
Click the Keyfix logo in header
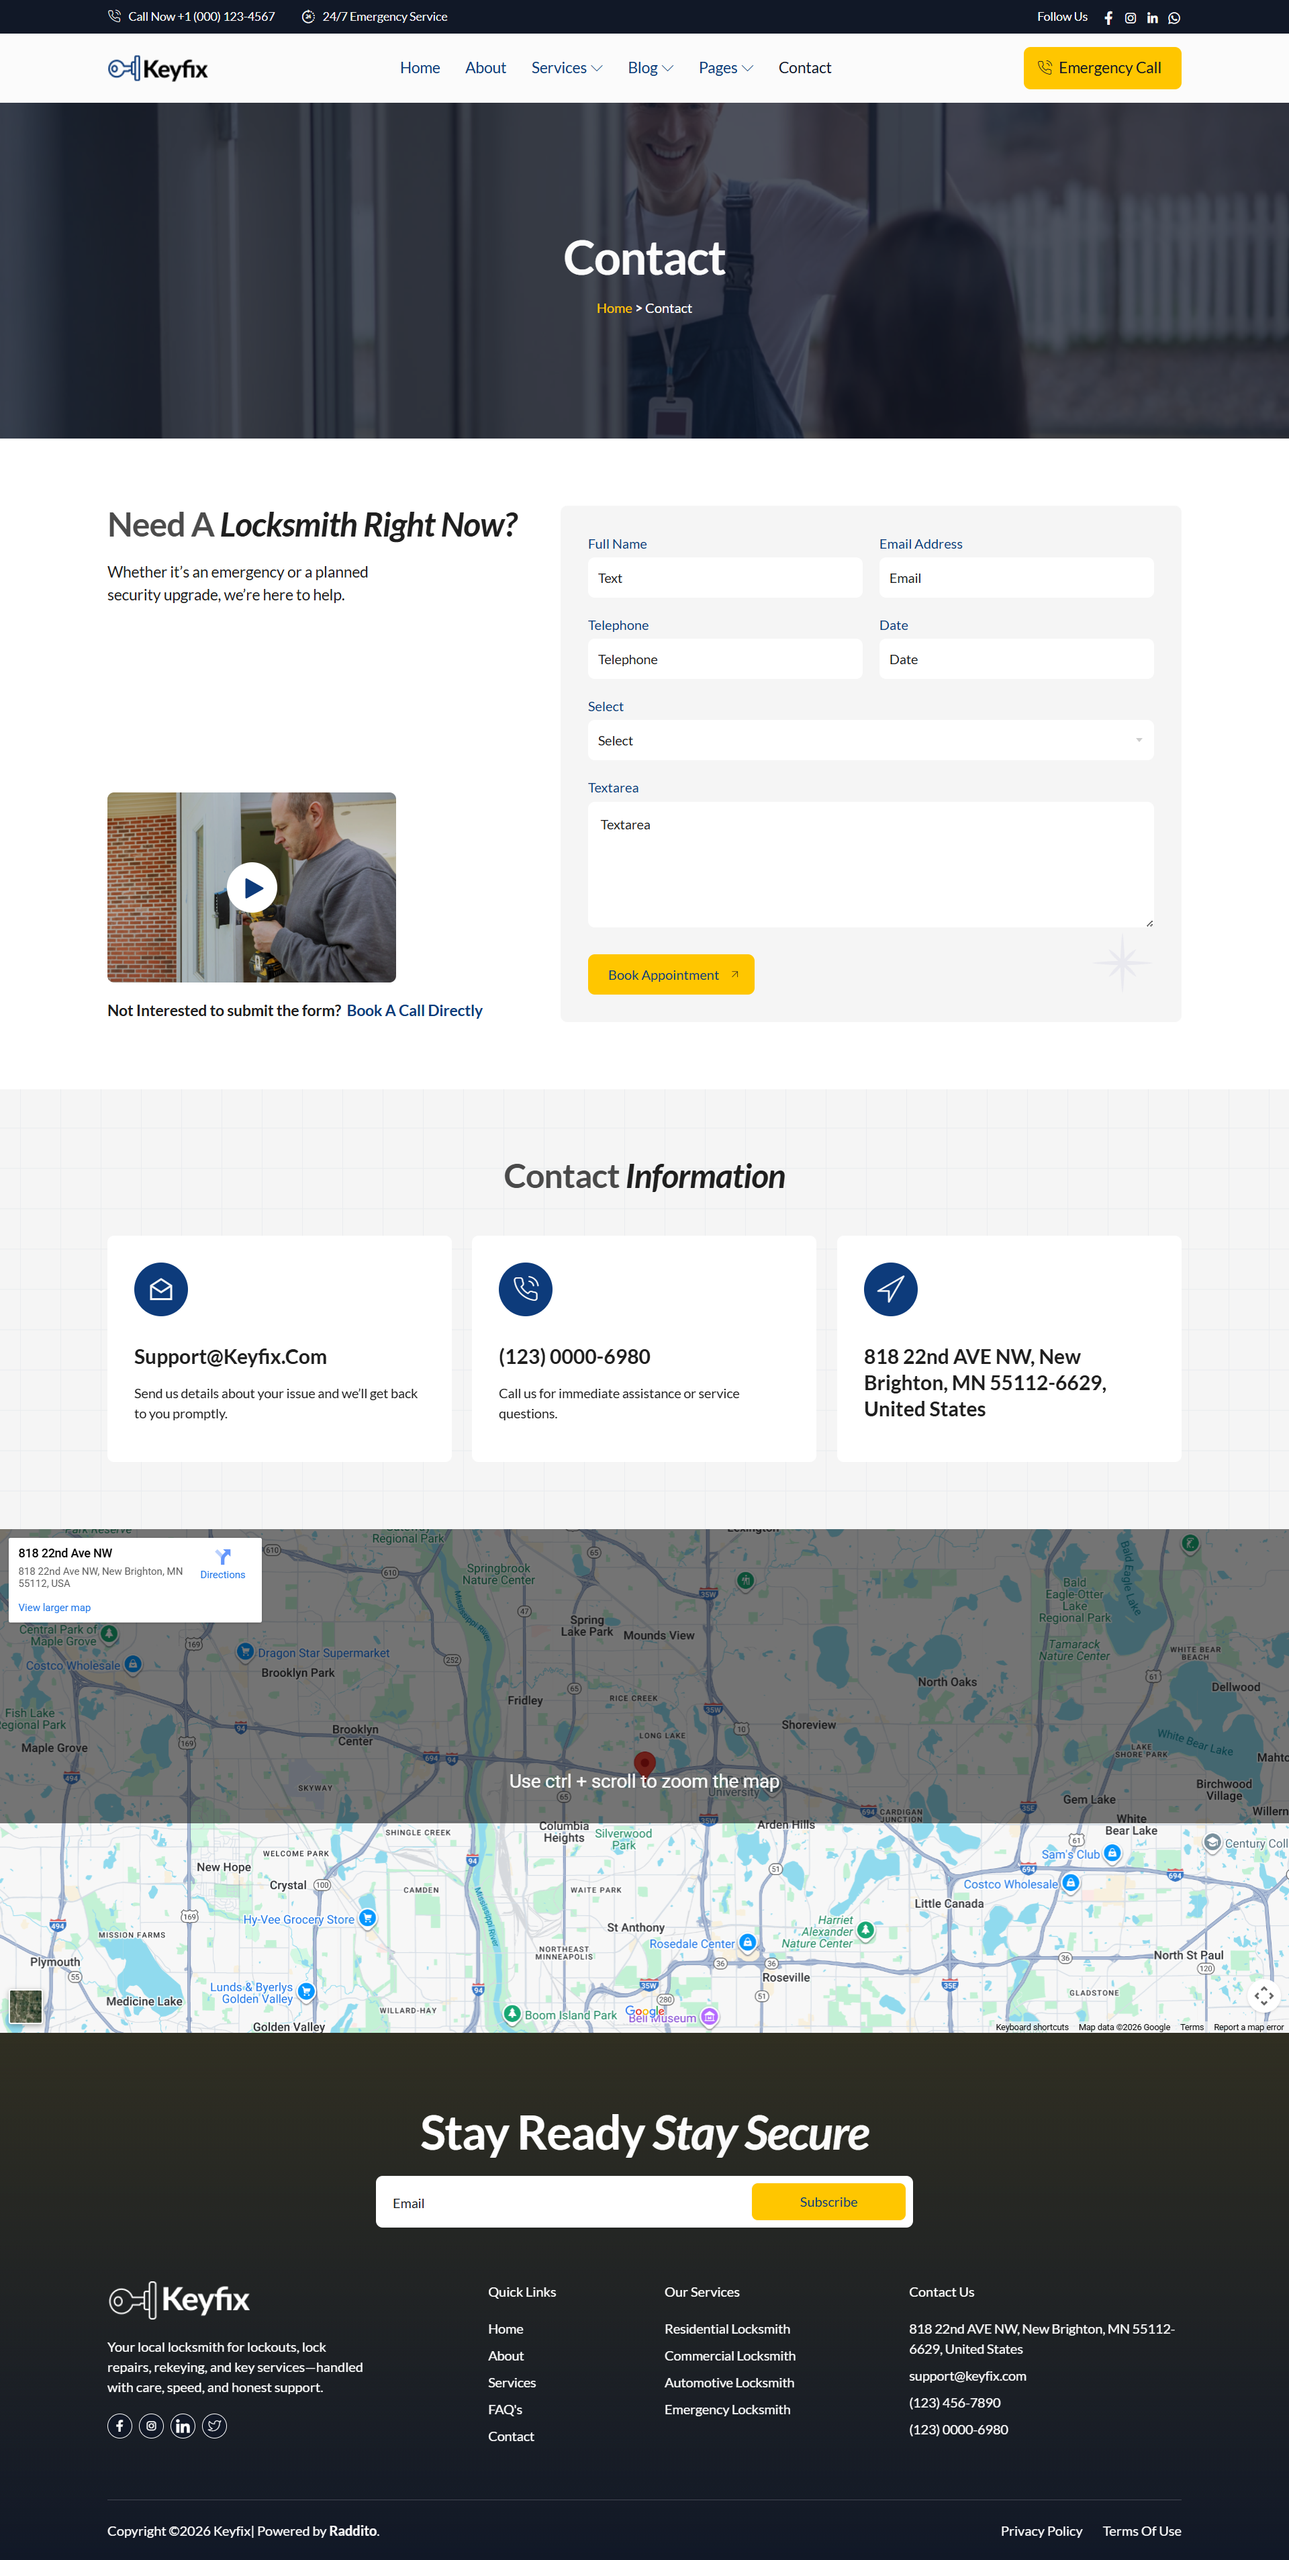[158, 68]
